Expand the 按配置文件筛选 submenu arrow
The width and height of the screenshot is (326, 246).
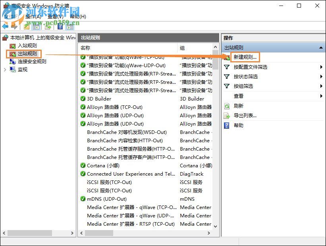click(321, 68)
